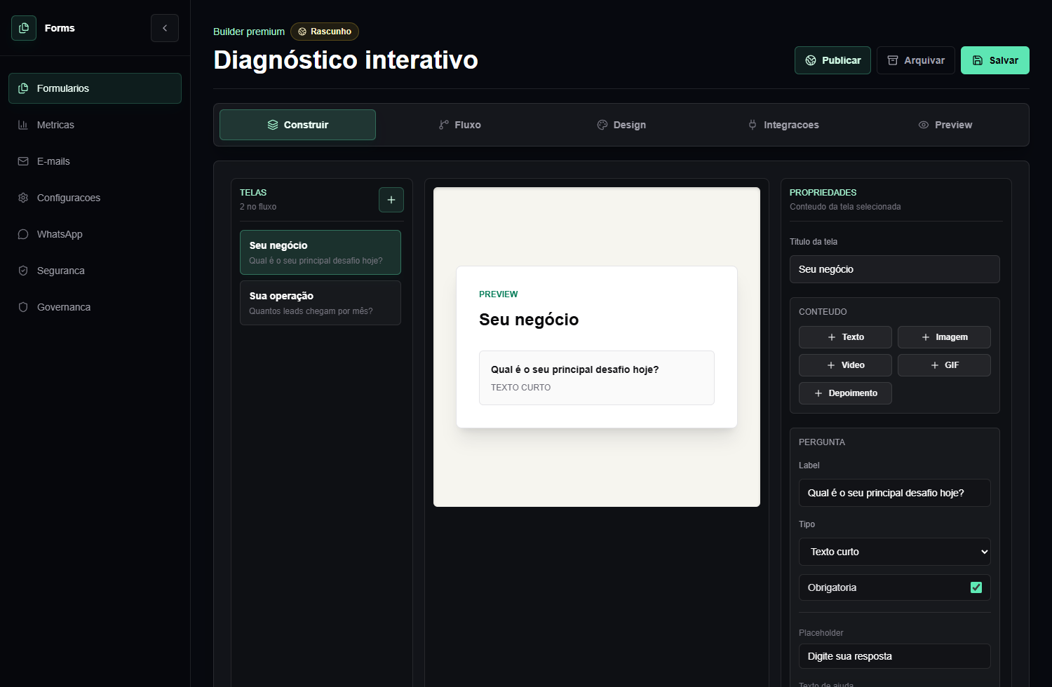This screenshot has height=687, width=1052.
Task: Click the "2 no fluxo" count text
Action: (x=258, y=207)
